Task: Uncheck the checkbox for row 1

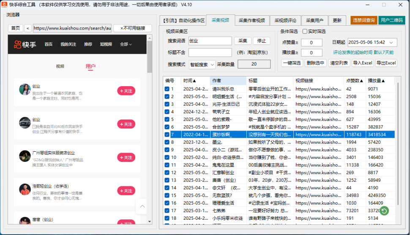Action: click(167, 89)
